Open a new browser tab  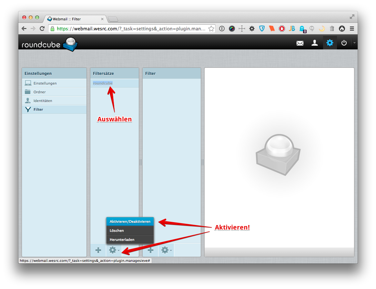point(113,19)
